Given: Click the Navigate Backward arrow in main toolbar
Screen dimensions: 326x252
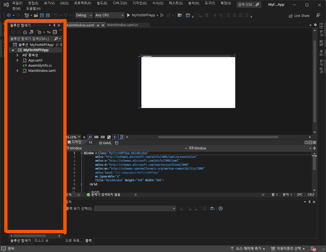Looking at the screenshot, I should [x=9, y=15].
